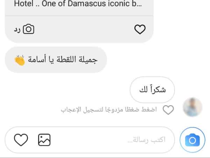This screenshot has width=210, height=158.
Task: Open the blurred profile avatar
Action: pos(192,107)
